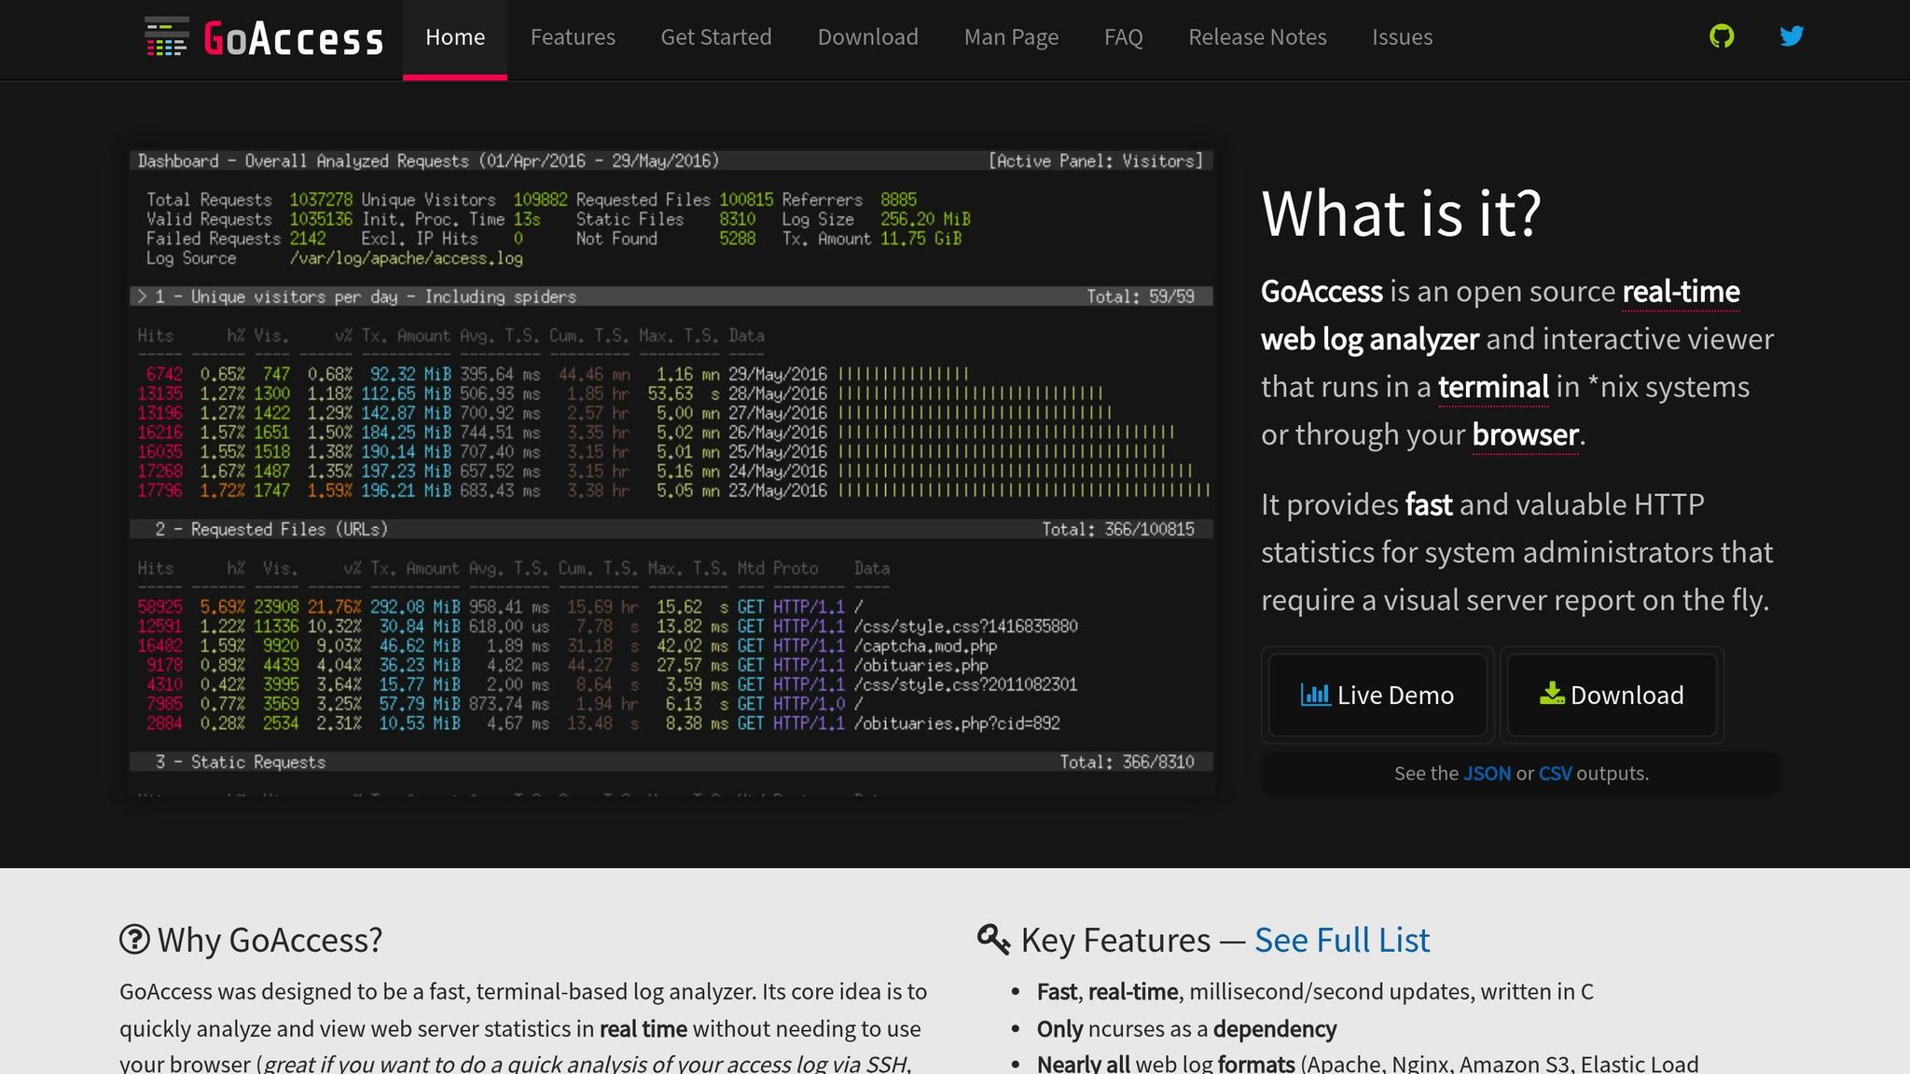Select the Home tab
This screenshot has width=1910, height=1074.
point(455,37)
